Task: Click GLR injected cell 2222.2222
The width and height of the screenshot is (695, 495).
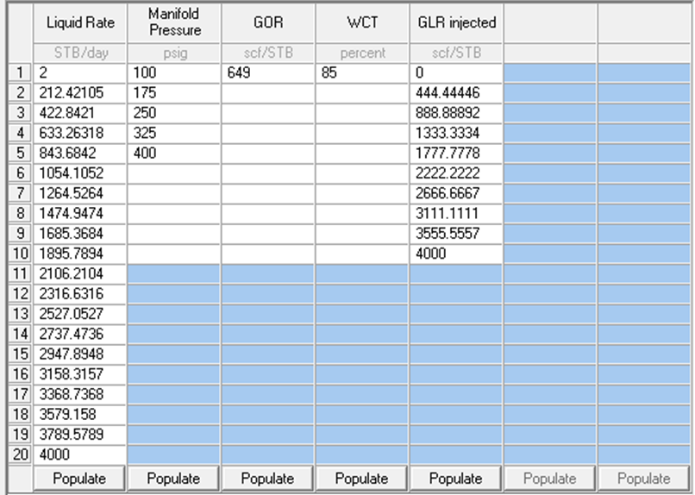Action: [x=456, y=173]
